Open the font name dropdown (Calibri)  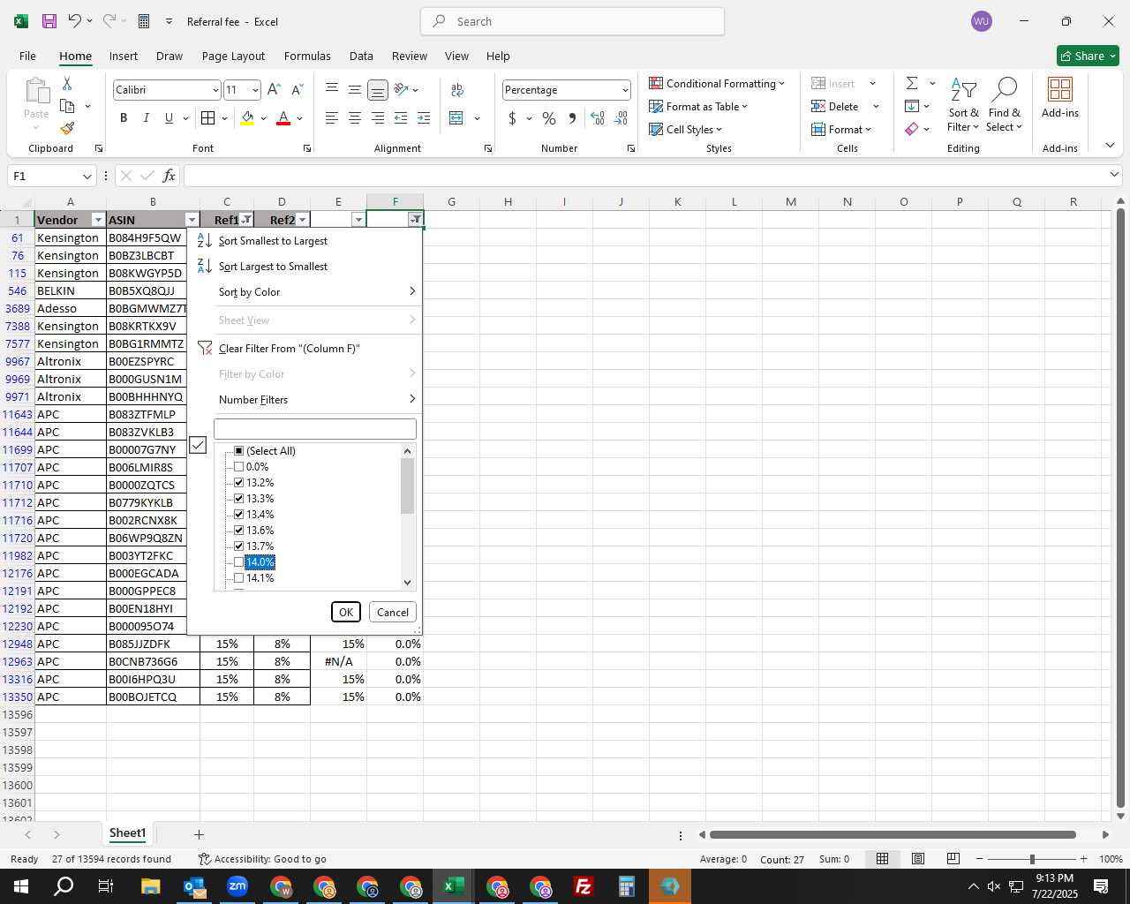pyautogui.click(x=215, y=90)
